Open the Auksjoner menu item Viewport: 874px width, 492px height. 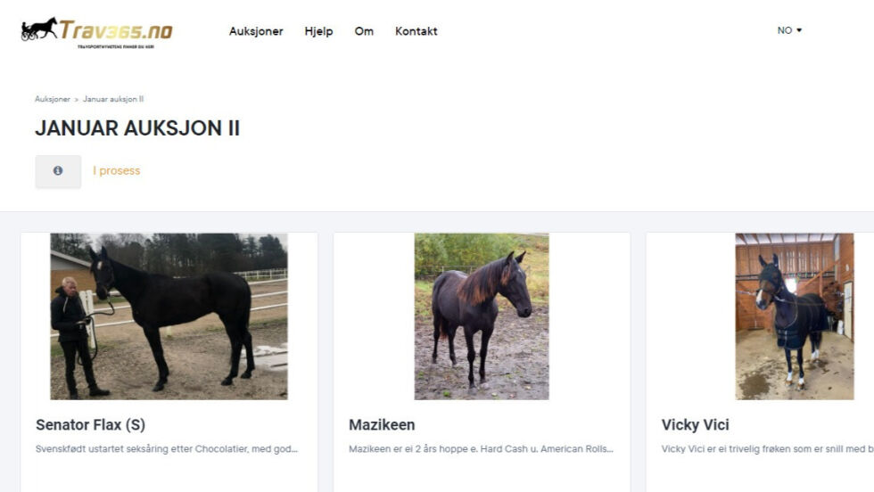click(x=256, y=31)
